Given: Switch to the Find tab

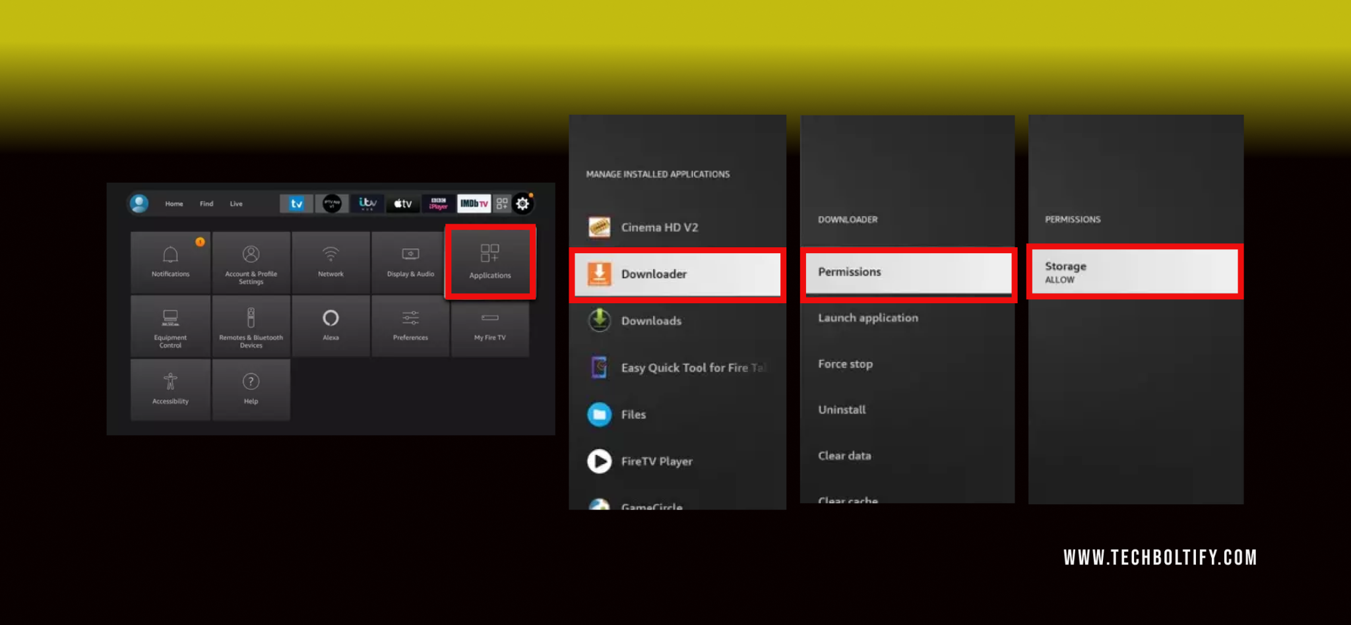Looking at the screenshot, I should pos(206,204).
